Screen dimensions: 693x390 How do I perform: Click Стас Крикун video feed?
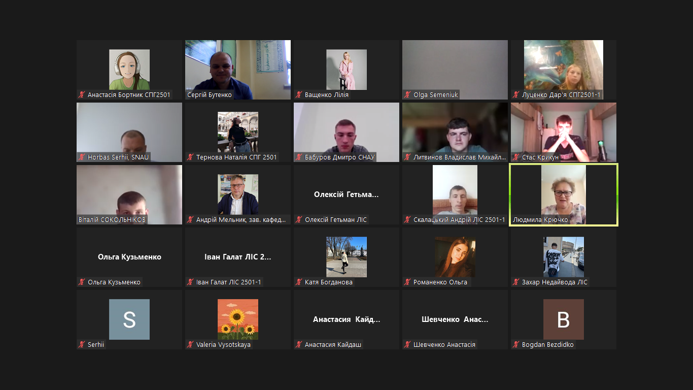[564, 132]
